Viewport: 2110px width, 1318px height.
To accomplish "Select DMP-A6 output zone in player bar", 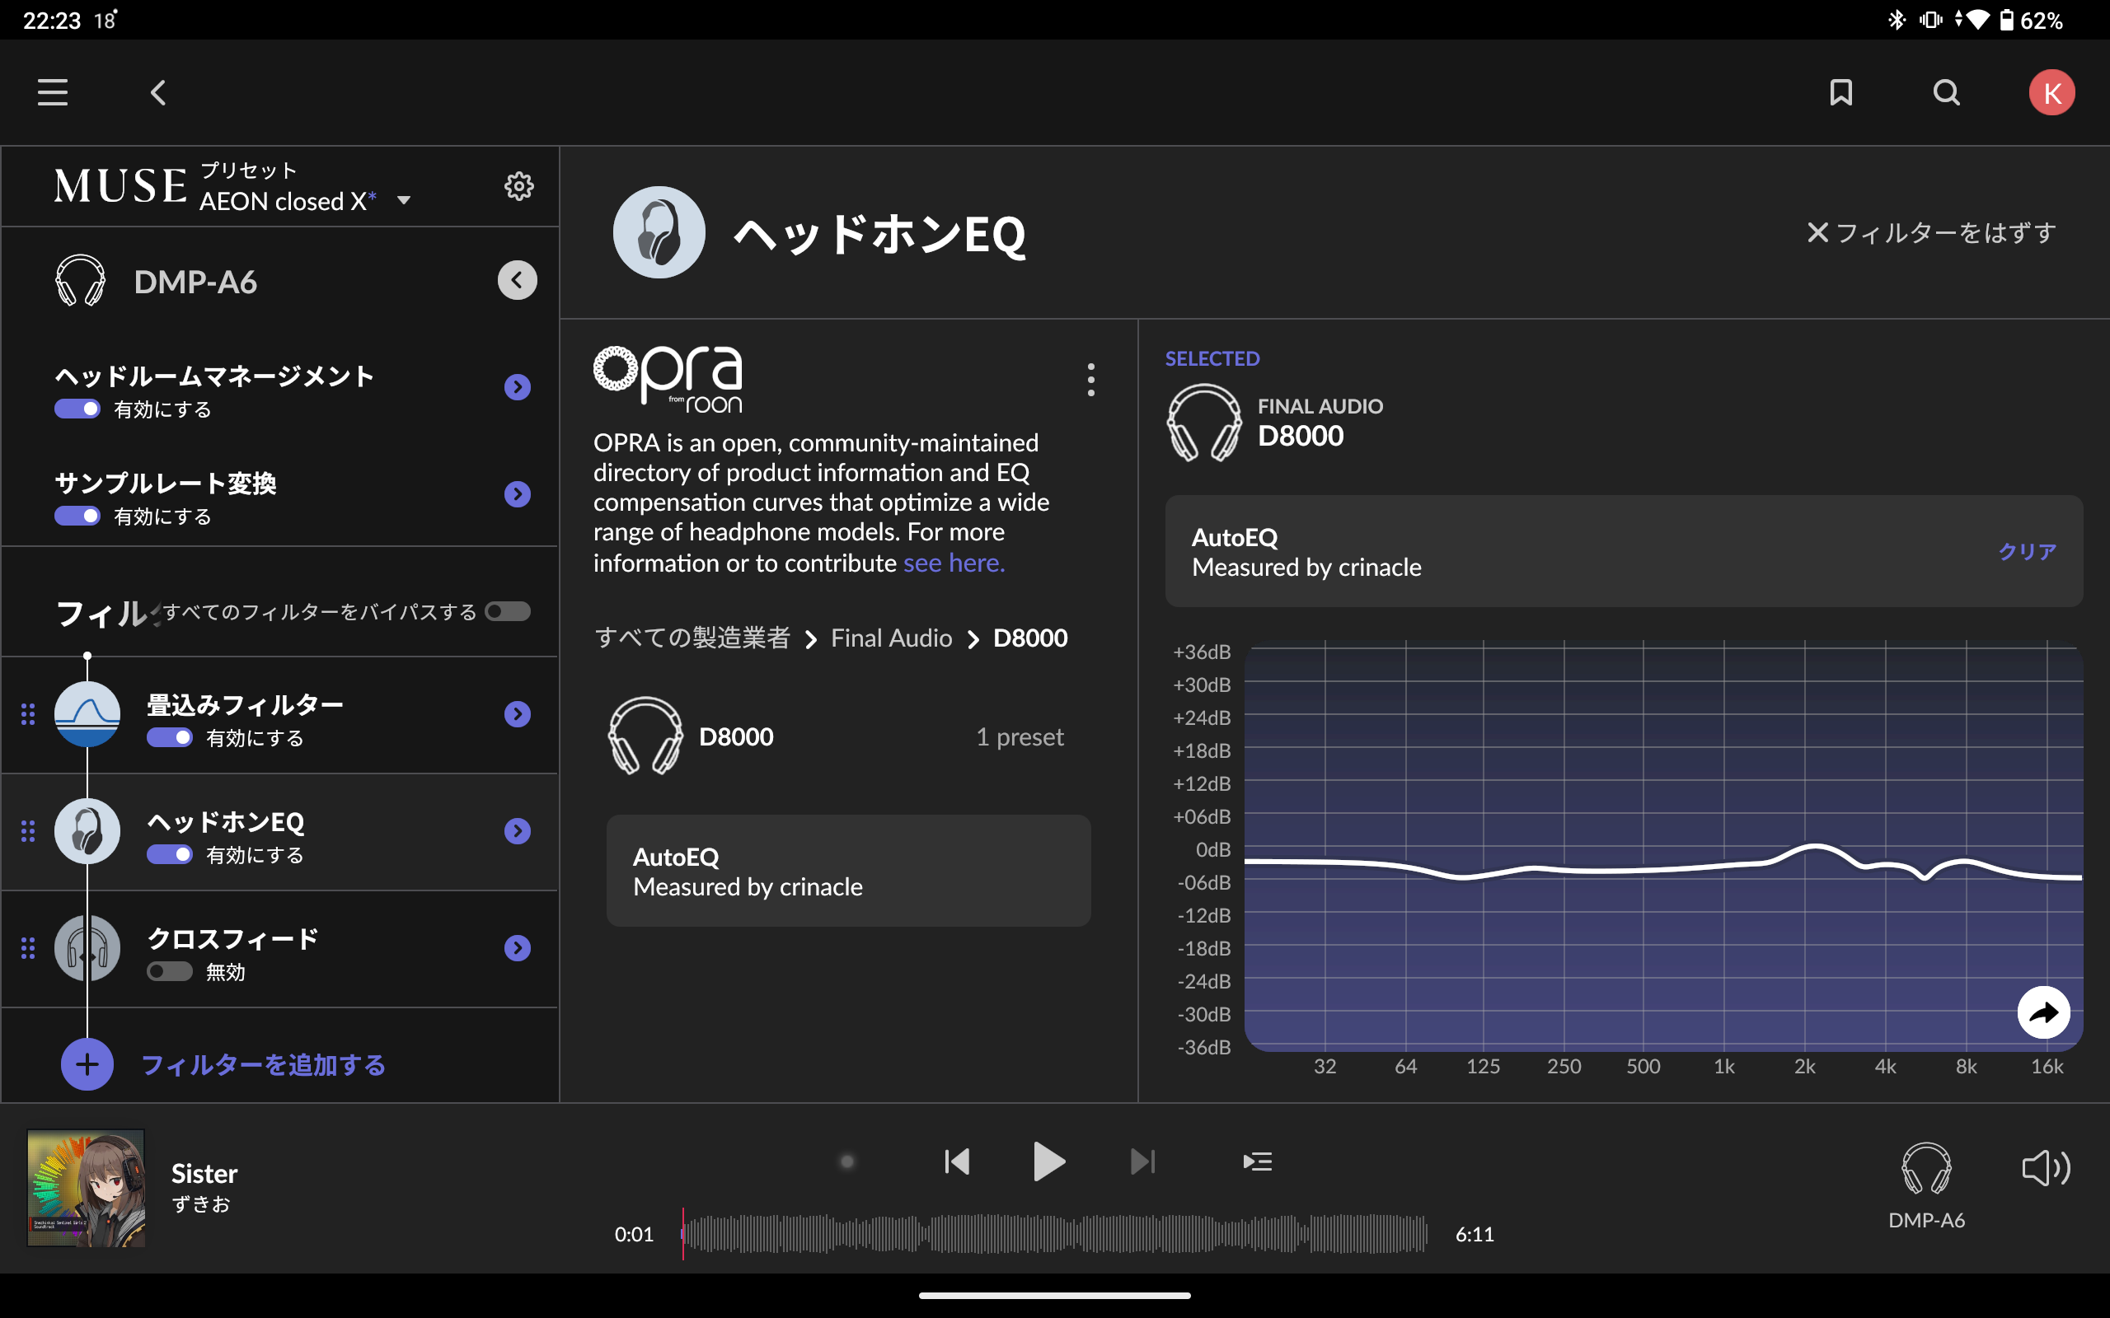I will pyautogui.click(x=1926, y=1185).
